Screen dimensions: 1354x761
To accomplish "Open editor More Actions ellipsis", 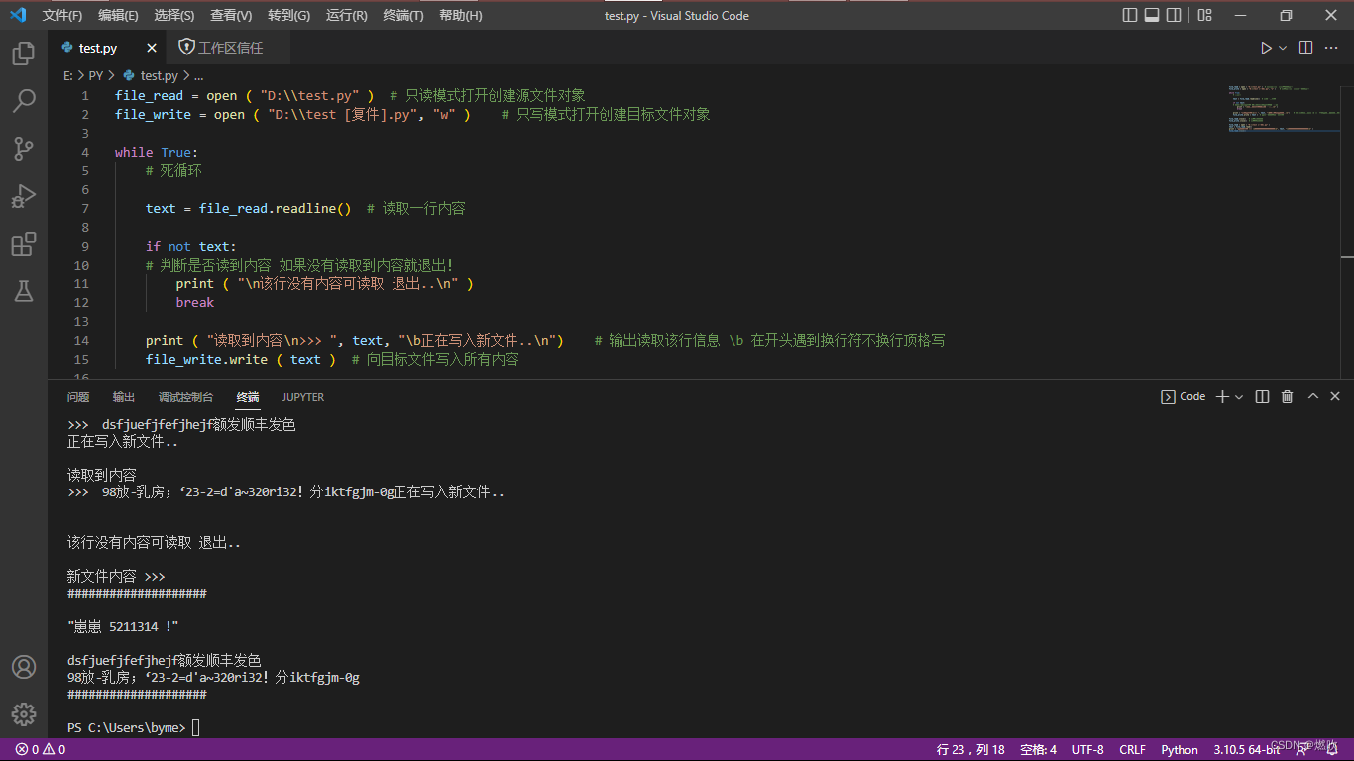I will pyautogui.click(x=1332, y=48).
